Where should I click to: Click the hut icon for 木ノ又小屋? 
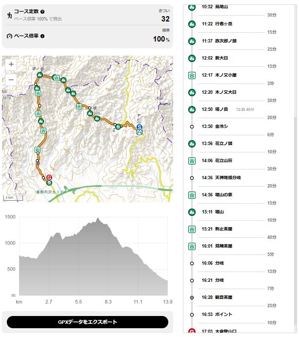point(192,75)
